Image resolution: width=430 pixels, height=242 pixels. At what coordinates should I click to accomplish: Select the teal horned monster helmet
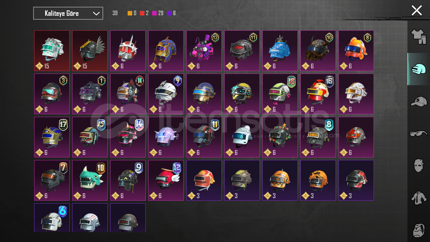pos(90,180)
